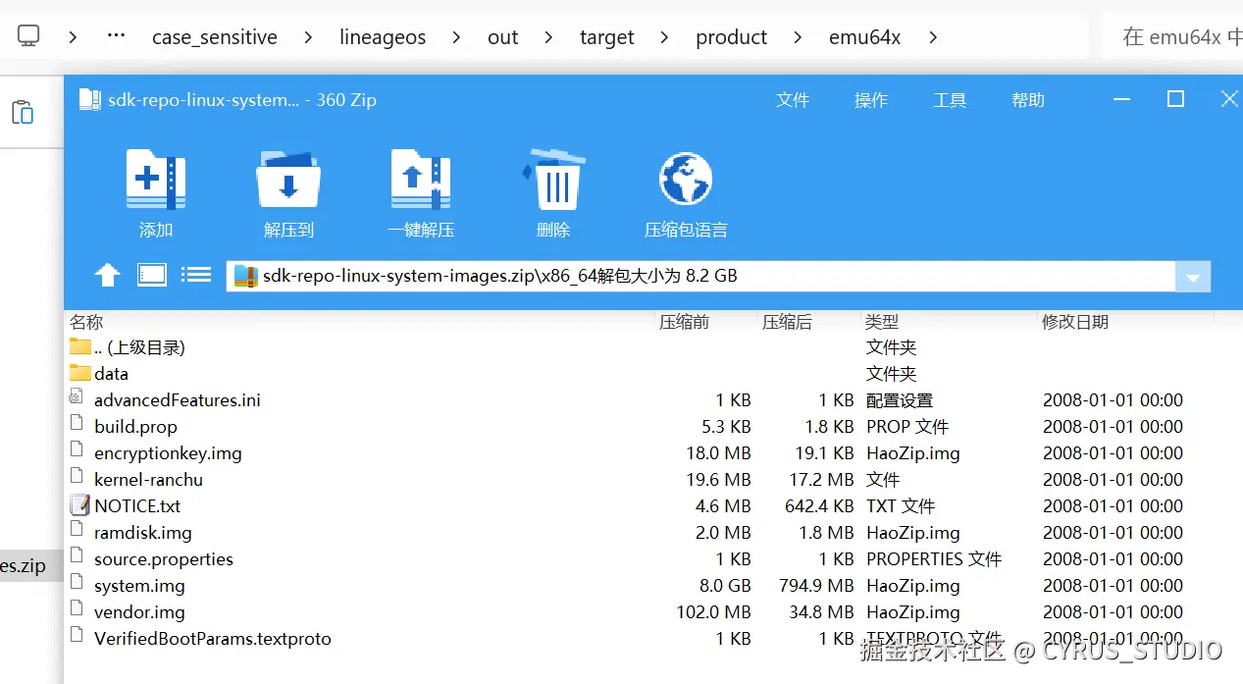Viewport: 1243px width, 684px height.
Task: Select the VerifiedBootParams.textproto file
Action: (213, 638)
